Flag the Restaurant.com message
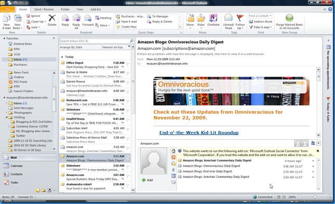335x204 pixels. [x=128, y=101]
